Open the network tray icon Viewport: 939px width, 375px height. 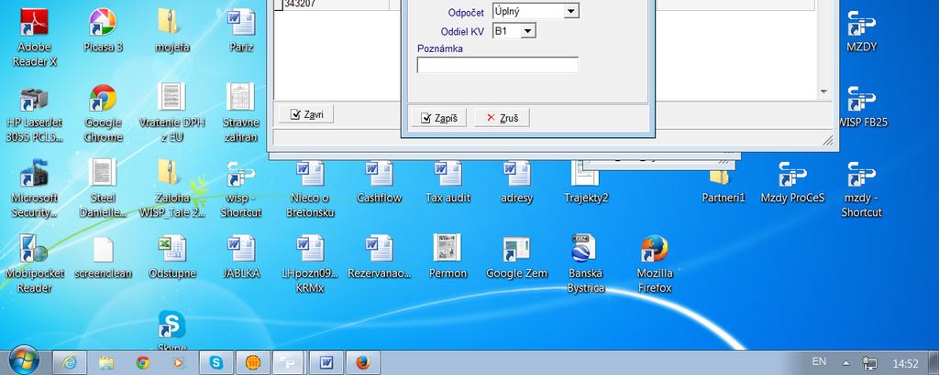click(869, 362)
